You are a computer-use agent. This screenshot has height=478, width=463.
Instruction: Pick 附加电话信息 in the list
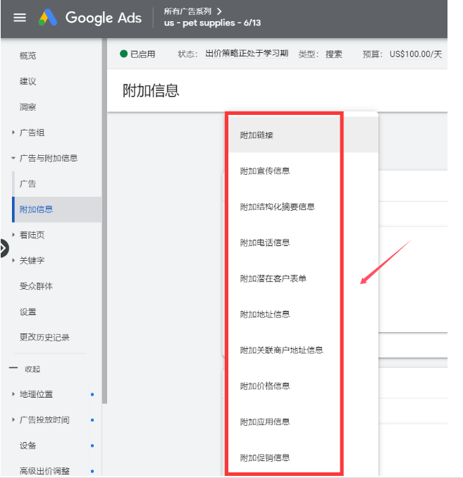point(265,243)
